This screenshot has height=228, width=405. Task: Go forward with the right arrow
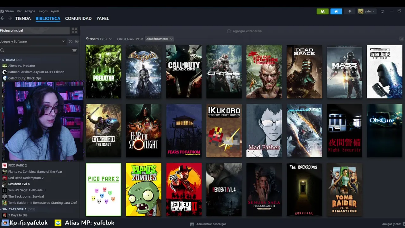(10, 18)
